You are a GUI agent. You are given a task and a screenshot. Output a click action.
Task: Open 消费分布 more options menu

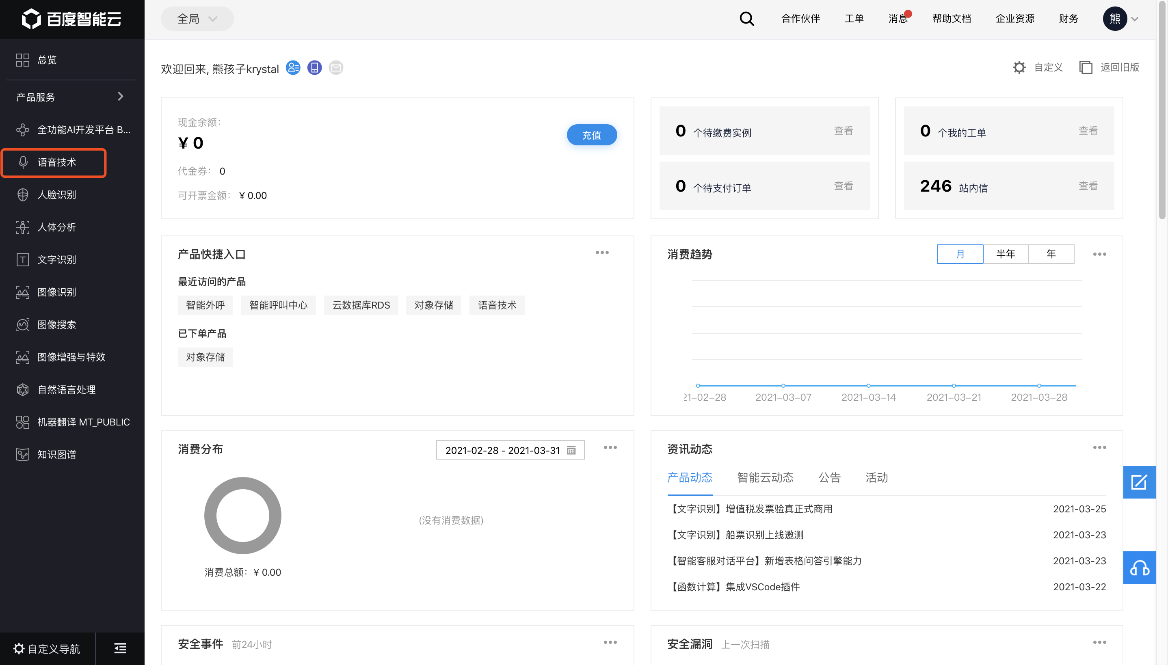coord(610,447)
